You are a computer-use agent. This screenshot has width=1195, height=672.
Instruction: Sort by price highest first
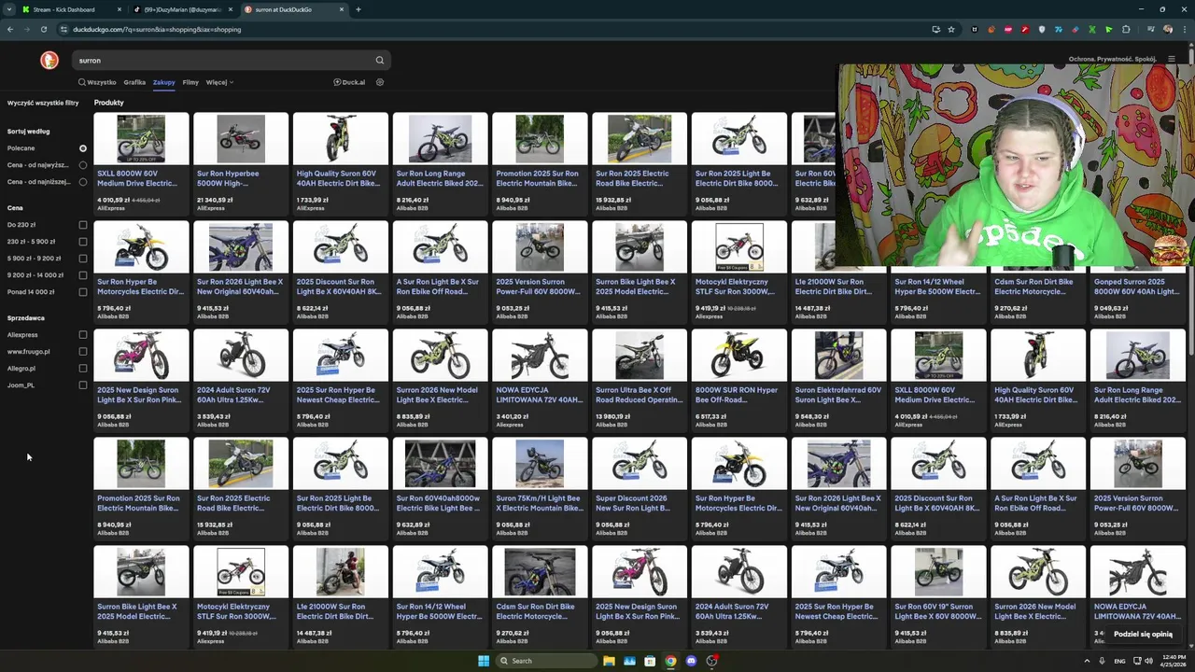(x=83, y=165)
